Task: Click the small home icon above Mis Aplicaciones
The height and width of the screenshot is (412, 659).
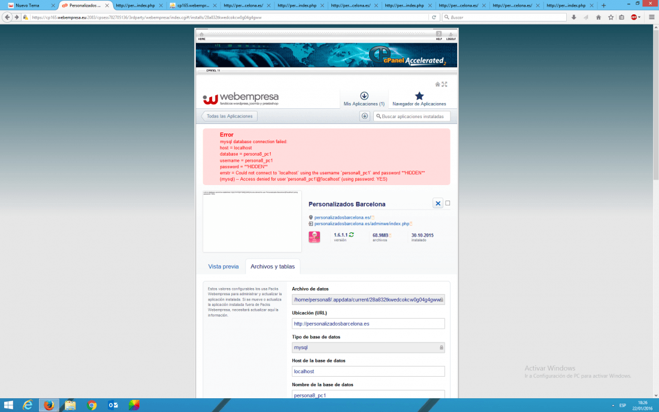Action: click(437, 84)
